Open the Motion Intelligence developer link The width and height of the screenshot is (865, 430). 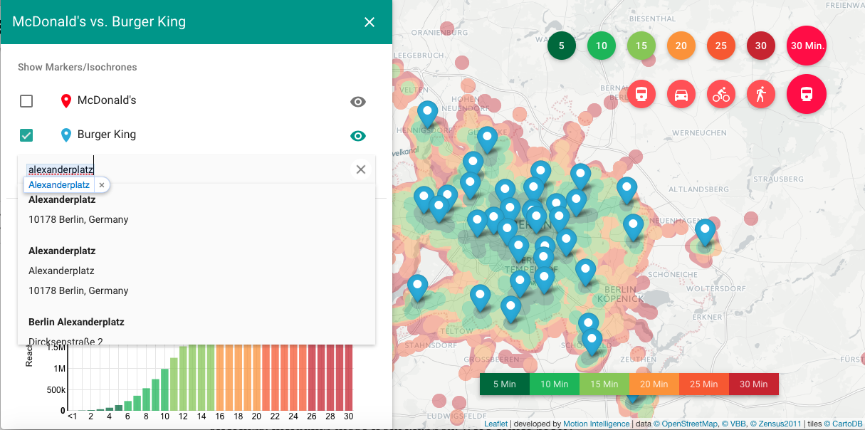tap(597, 424)
